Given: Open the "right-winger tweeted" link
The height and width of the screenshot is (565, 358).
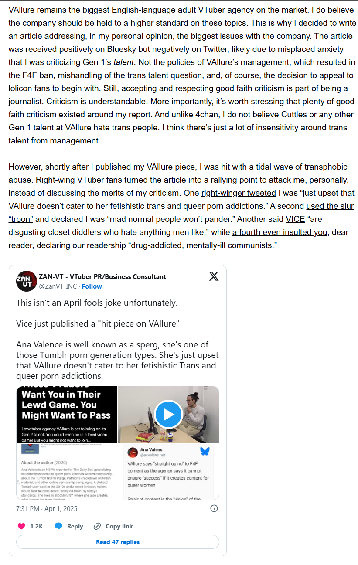Looking at the screenshot, I should pyautogui.click(x=239, y=193).
